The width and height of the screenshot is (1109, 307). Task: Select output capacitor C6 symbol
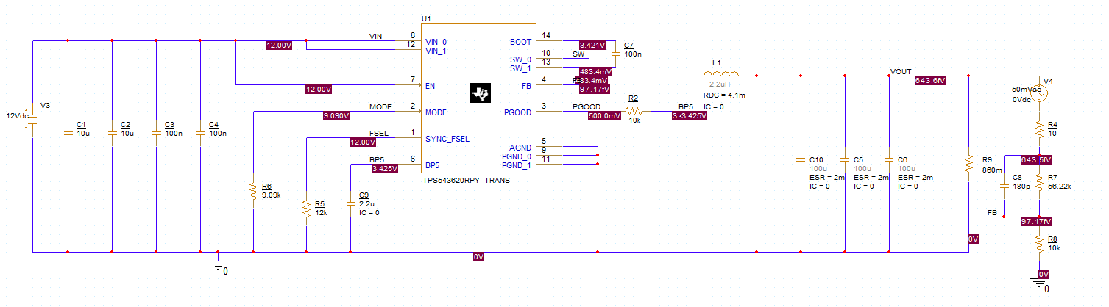point(889,160)
